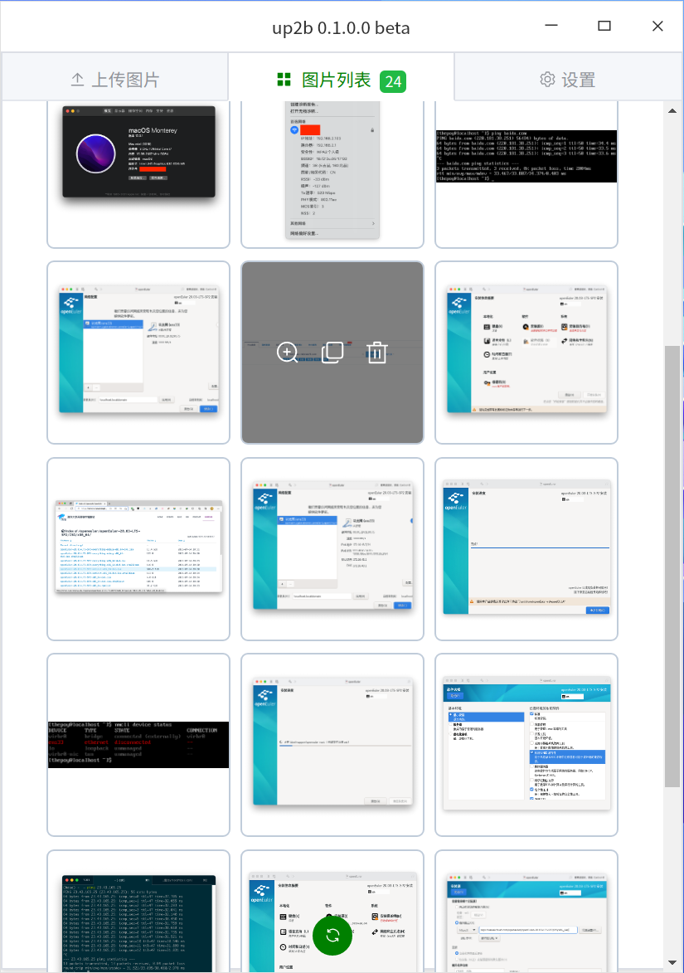This screenshot has height=973, width=684.
Task: Click the zoom-in magnifier icon on hovered image
Action: [287, 353]
